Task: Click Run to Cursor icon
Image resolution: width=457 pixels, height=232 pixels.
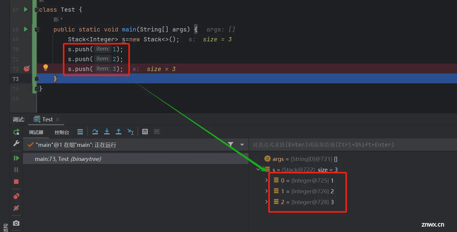Action: 130,132
